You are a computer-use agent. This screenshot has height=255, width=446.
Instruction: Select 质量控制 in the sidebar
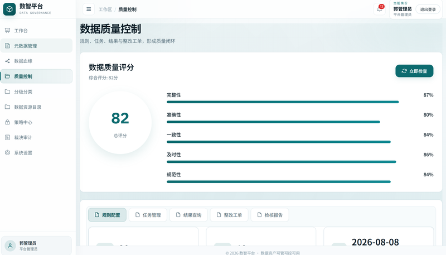click(x=36, y=76)
